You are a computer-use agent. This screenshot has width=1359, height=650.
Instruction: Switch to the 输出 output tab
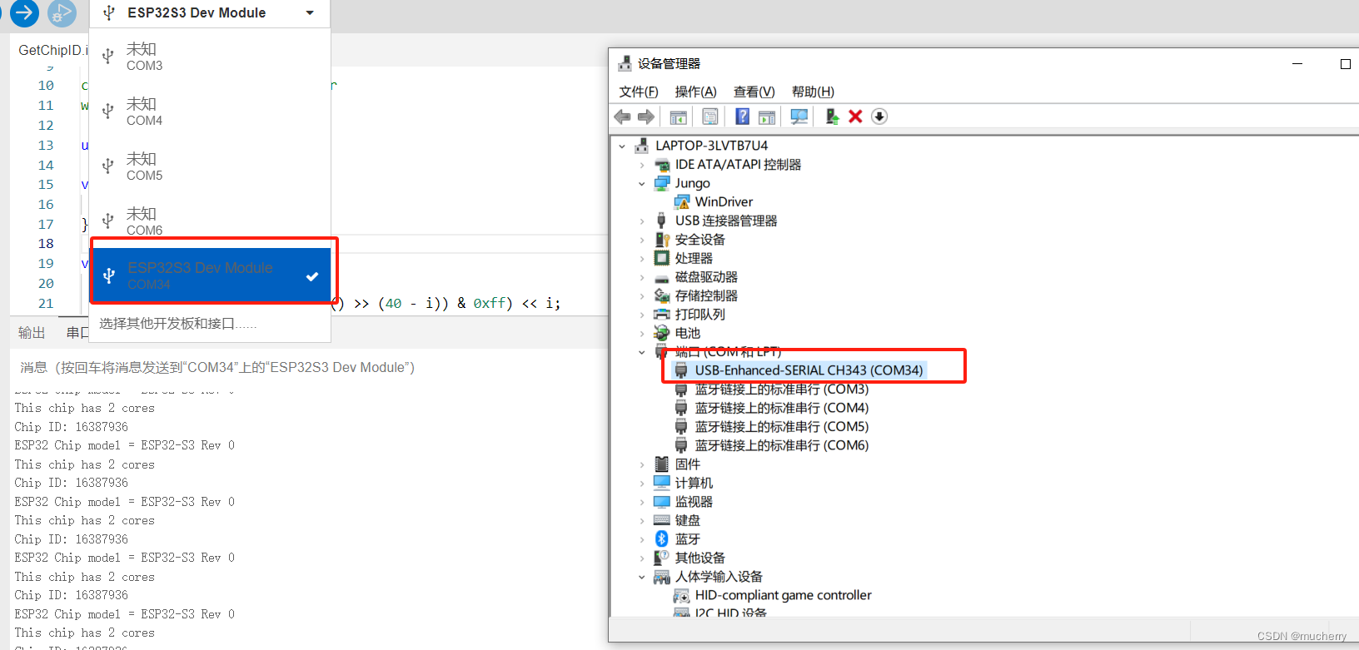tap(32, 333)
